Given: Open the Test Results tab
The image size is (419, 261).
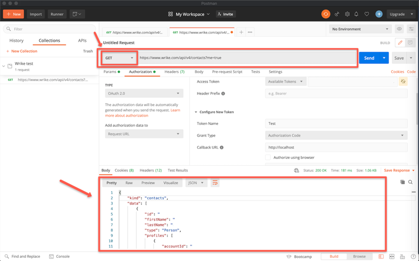Looking at the screenshot, I should 178,171.
